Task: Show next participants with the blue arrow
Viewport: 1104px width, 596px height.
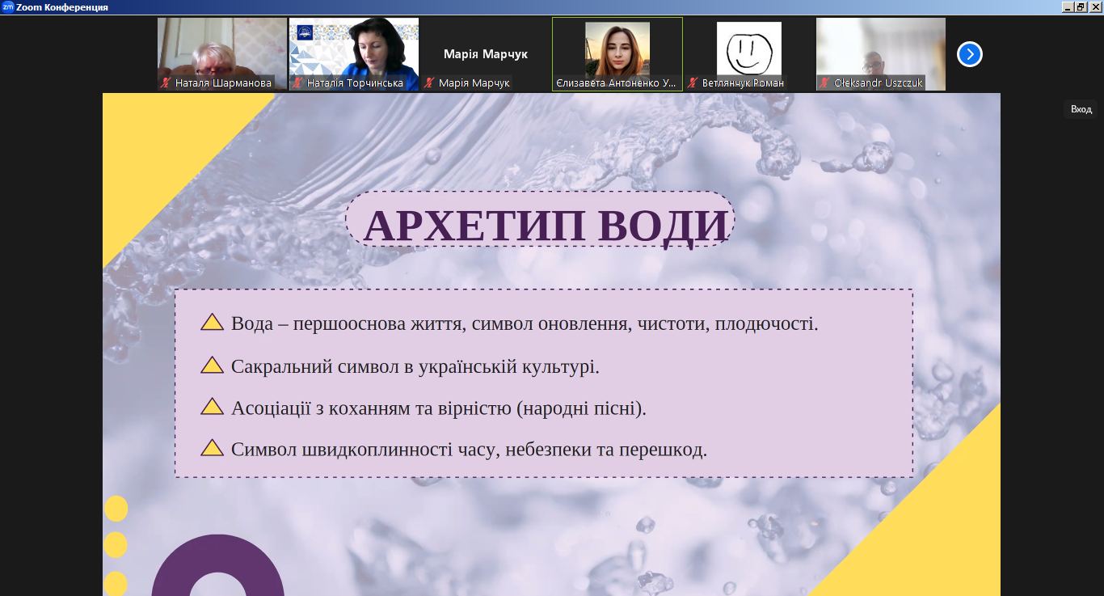Action: click(x=969, y=54)
